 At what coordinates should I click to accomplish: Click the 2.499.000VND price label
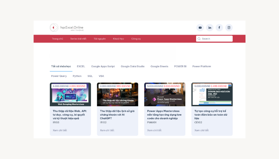click(x=219, y=86)
